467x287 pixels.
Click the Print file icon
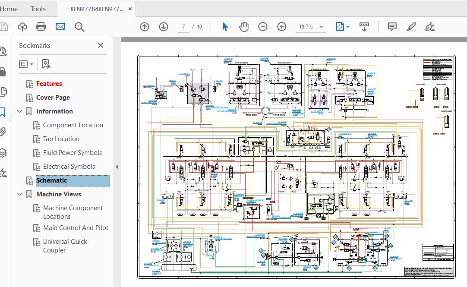coord(41,27)
